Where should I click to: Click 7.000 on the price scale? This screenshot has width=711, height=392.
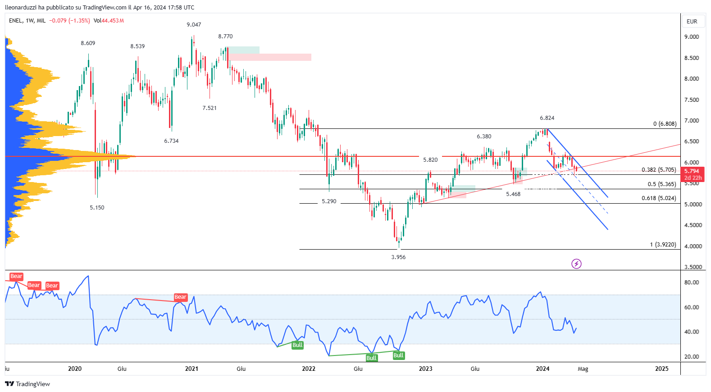point(692,121)
